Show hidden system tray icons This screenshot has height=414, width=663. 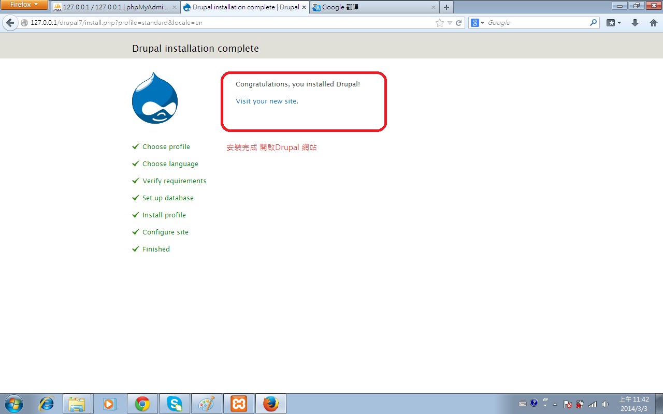pyautogui.click(x=555, y=404)
